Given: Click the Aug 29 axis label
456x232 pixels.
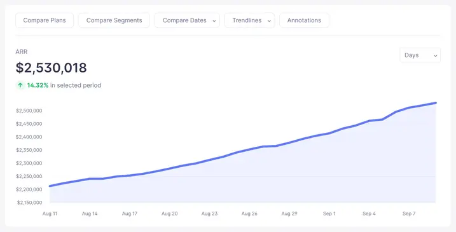Looking at the screenshot, I should [x=289, y=214].
